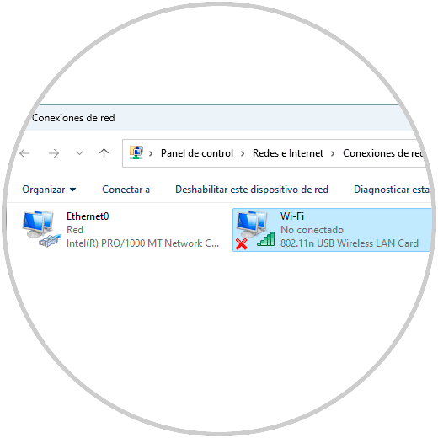The height and width of the screenshot is (438, 438).
Task: Select the Wi-Fi adapter computer icon
Action: coord(252,224)
